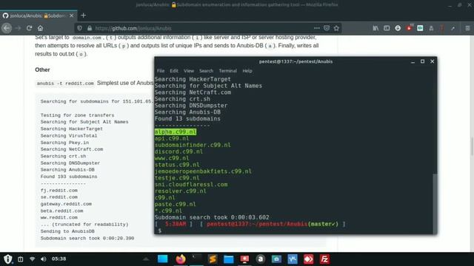Open shield icon in taskbar tray
Image resolution: width=474 pixels, height=266 pixels.
pos(8,259)
